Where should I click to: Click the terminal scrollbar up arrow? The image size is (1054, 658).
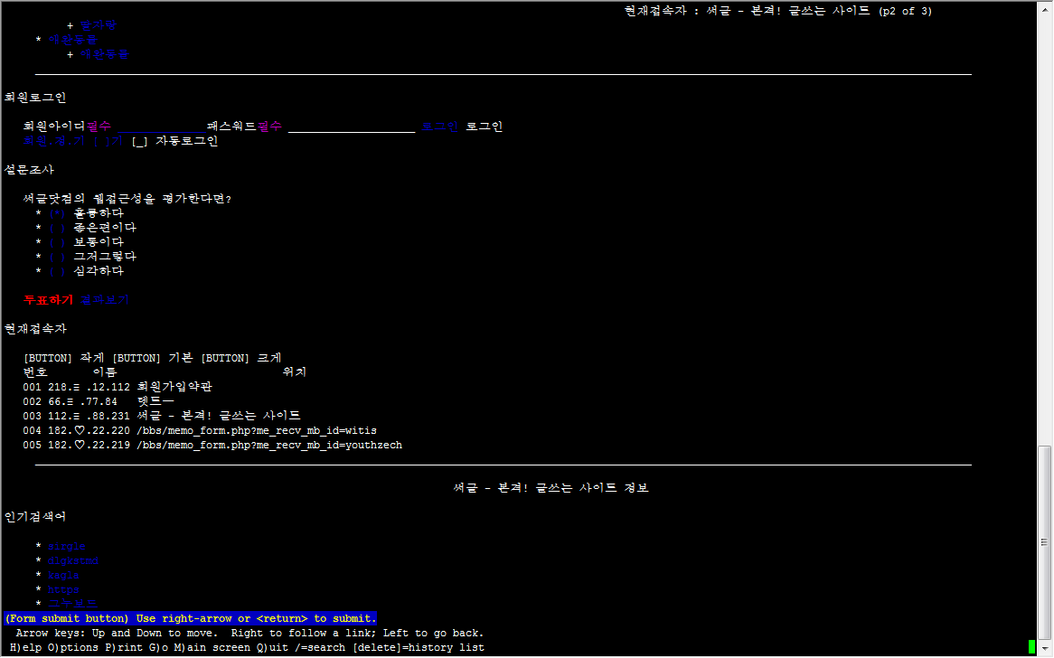click(1045, 7)
